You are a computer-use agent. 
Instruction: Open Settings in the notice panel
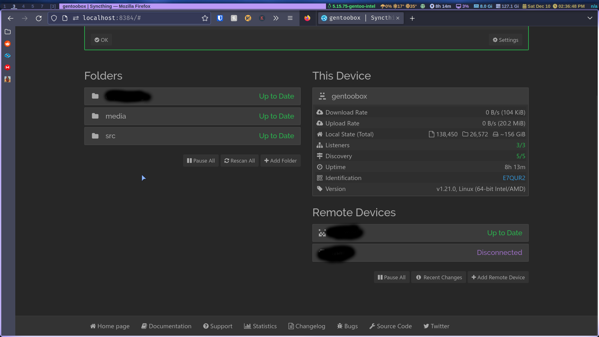(x=505, y=40)
